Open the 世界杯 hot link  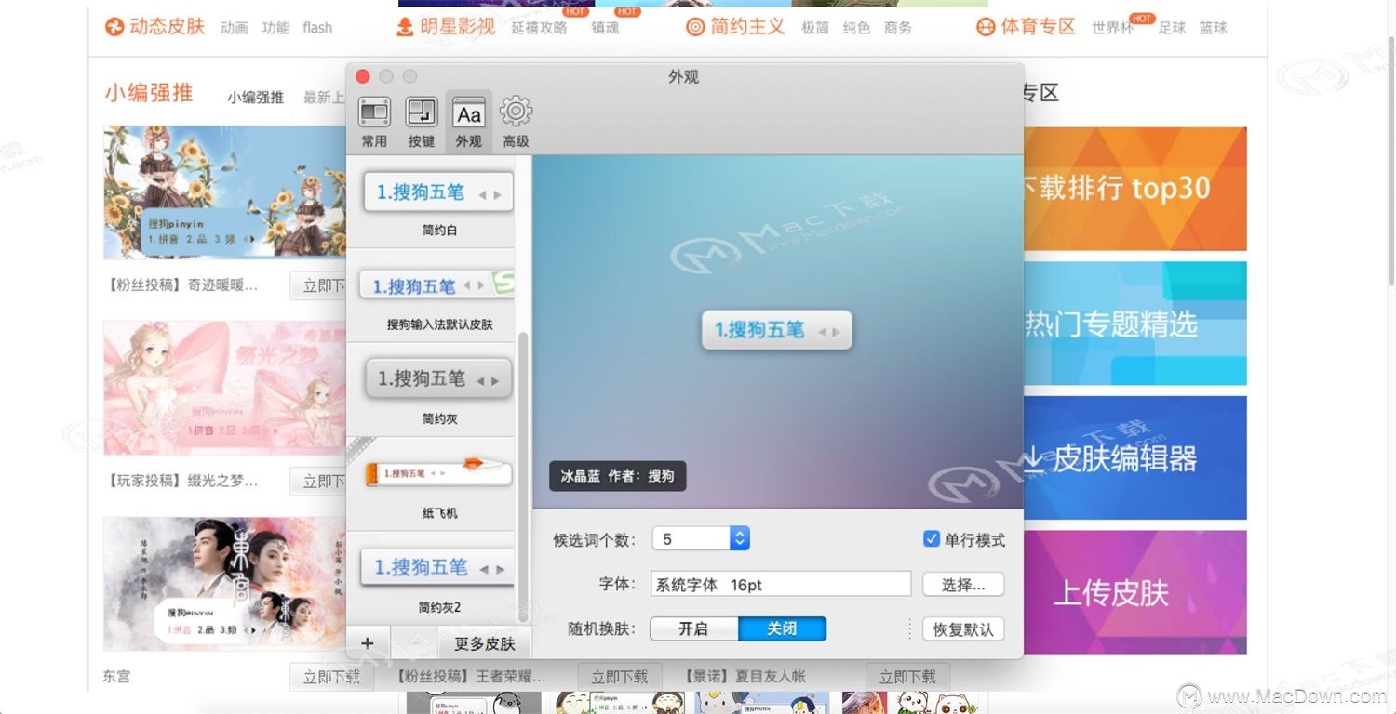tap(1113, 28)
